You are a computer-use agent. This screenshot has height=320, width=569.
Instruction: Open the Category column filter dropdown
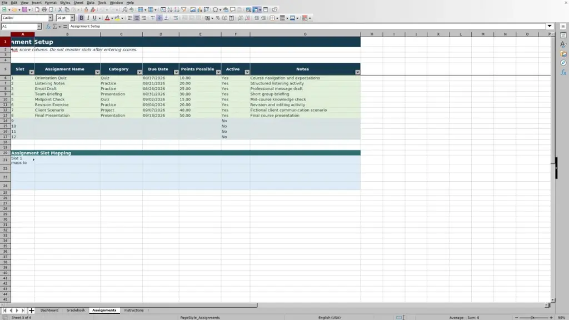coord(139,72)
